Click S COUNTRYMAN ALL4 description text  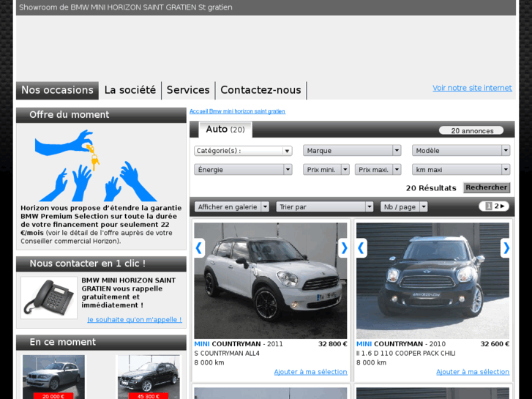point(227,354)
